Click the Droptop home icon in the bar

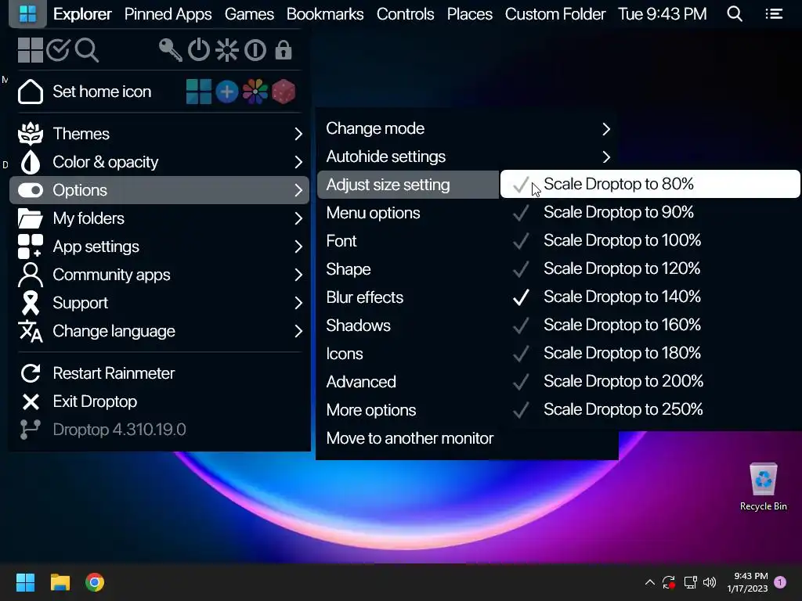coord(27,14)
